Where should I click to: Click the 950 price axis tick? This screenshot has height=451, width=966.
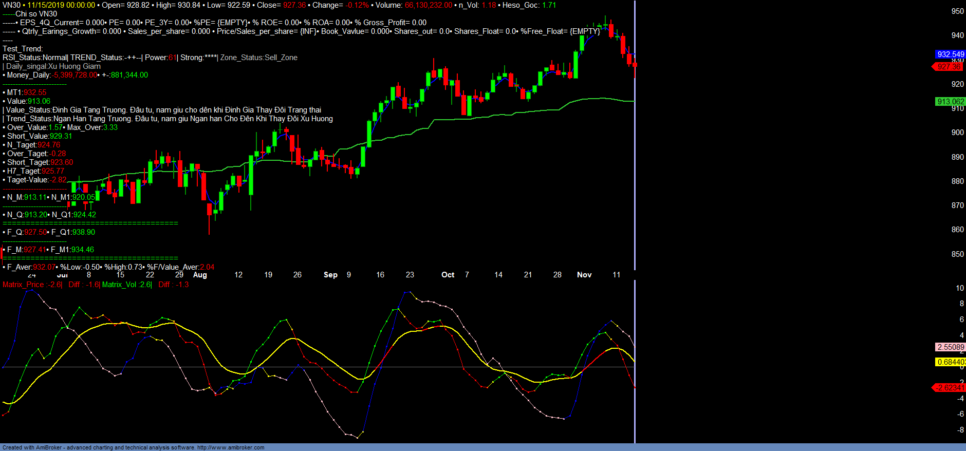click(x=957, y=11)
